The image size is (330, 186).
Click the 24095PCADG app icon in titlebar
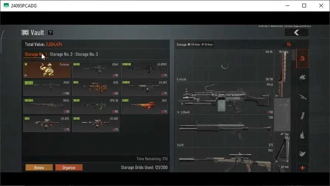pos(6,6)
